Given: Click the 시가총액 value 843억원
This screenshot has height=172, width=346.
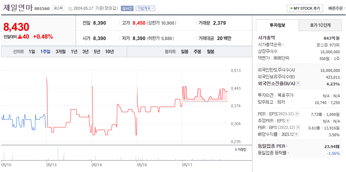Looking at the screenshot, I should click(332, 38).
